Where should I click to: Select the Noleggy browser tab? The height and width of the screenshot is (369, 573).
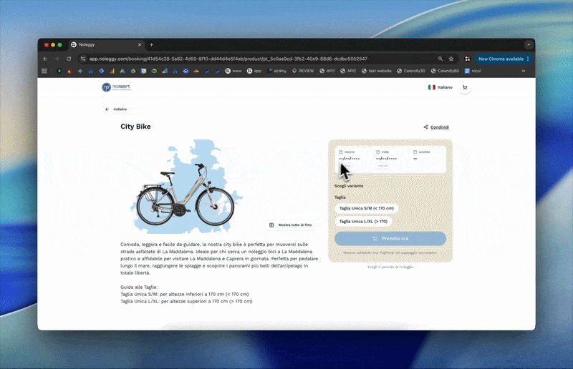point(106,44)
